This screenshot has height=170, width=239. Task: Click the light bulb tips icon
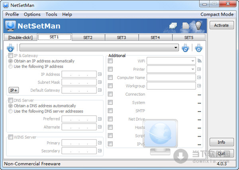[x=198, y=25]
